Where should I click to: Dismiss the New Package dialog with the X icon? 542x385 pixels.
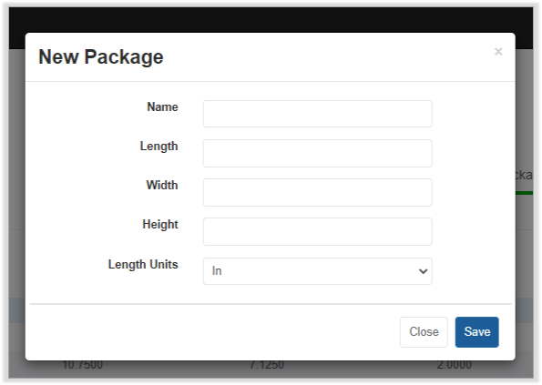pos(498,52)
